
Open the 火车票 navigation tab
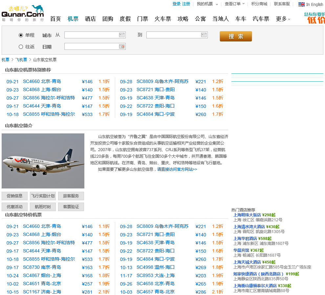tap(163, 19)
